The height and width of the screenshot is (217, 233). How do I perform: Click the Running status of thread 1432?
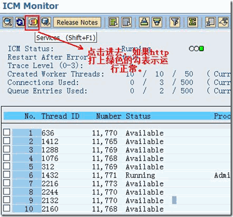140,175
